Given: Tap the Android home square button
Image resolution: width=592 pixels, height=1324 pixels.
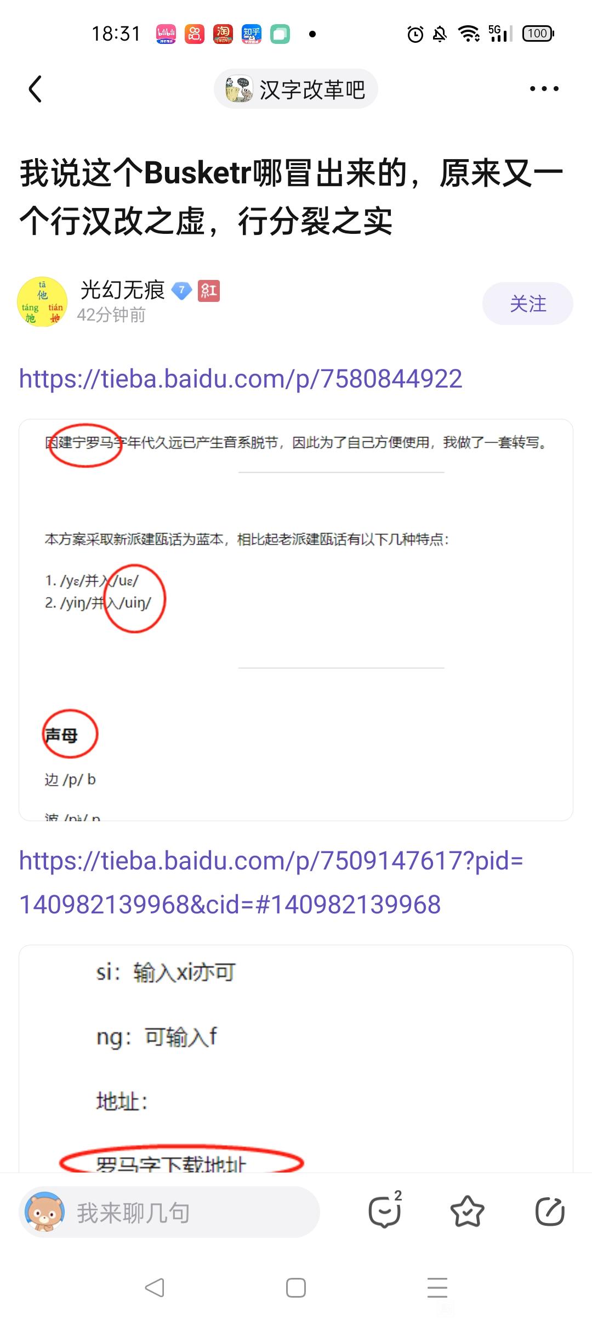Looking at the screenshot, I should click(296, 1288).
